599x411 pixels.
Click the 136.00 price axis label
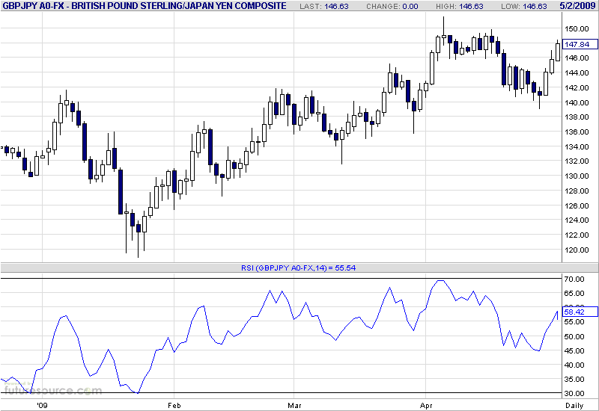point(577,132)
